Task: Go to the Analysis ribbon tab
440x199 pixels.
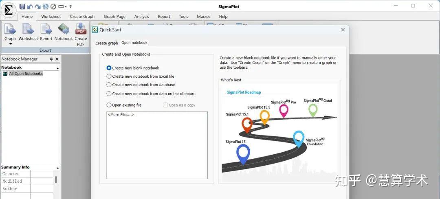Action: tap(142, 17)
